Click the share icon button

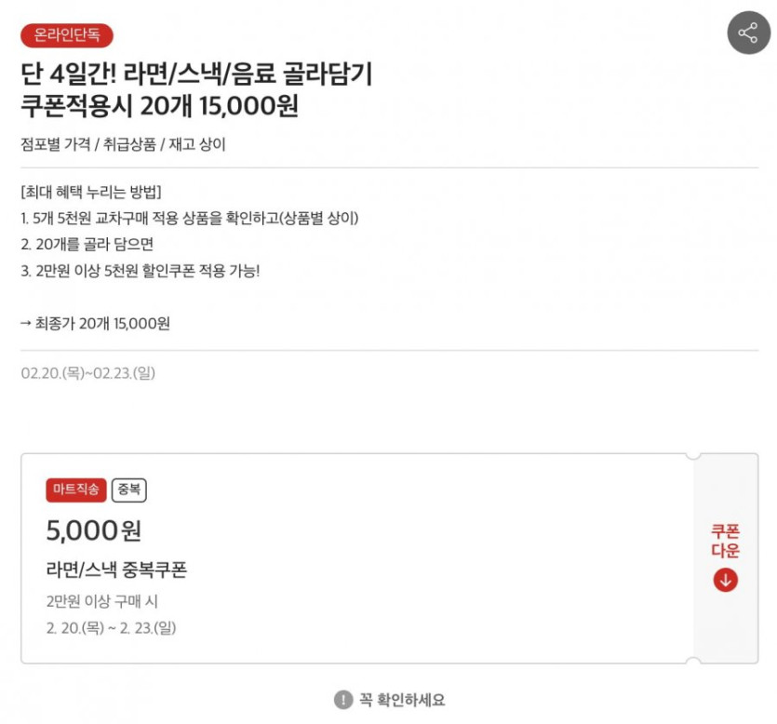748,34
